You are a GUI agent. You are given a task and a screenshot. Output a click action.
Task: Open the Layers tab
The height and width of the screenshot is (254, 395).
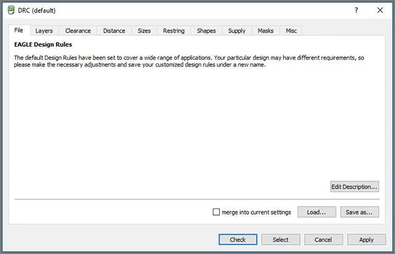click(44, 31)
